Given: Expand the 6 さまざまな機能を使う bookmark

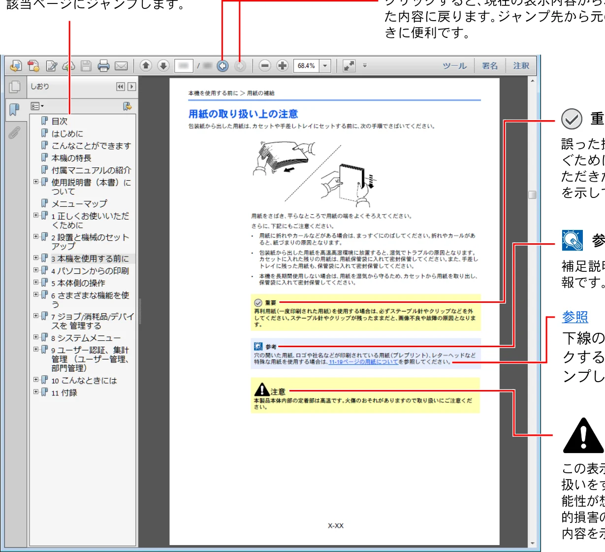Looking at the screenshot, I should [36, 295].
